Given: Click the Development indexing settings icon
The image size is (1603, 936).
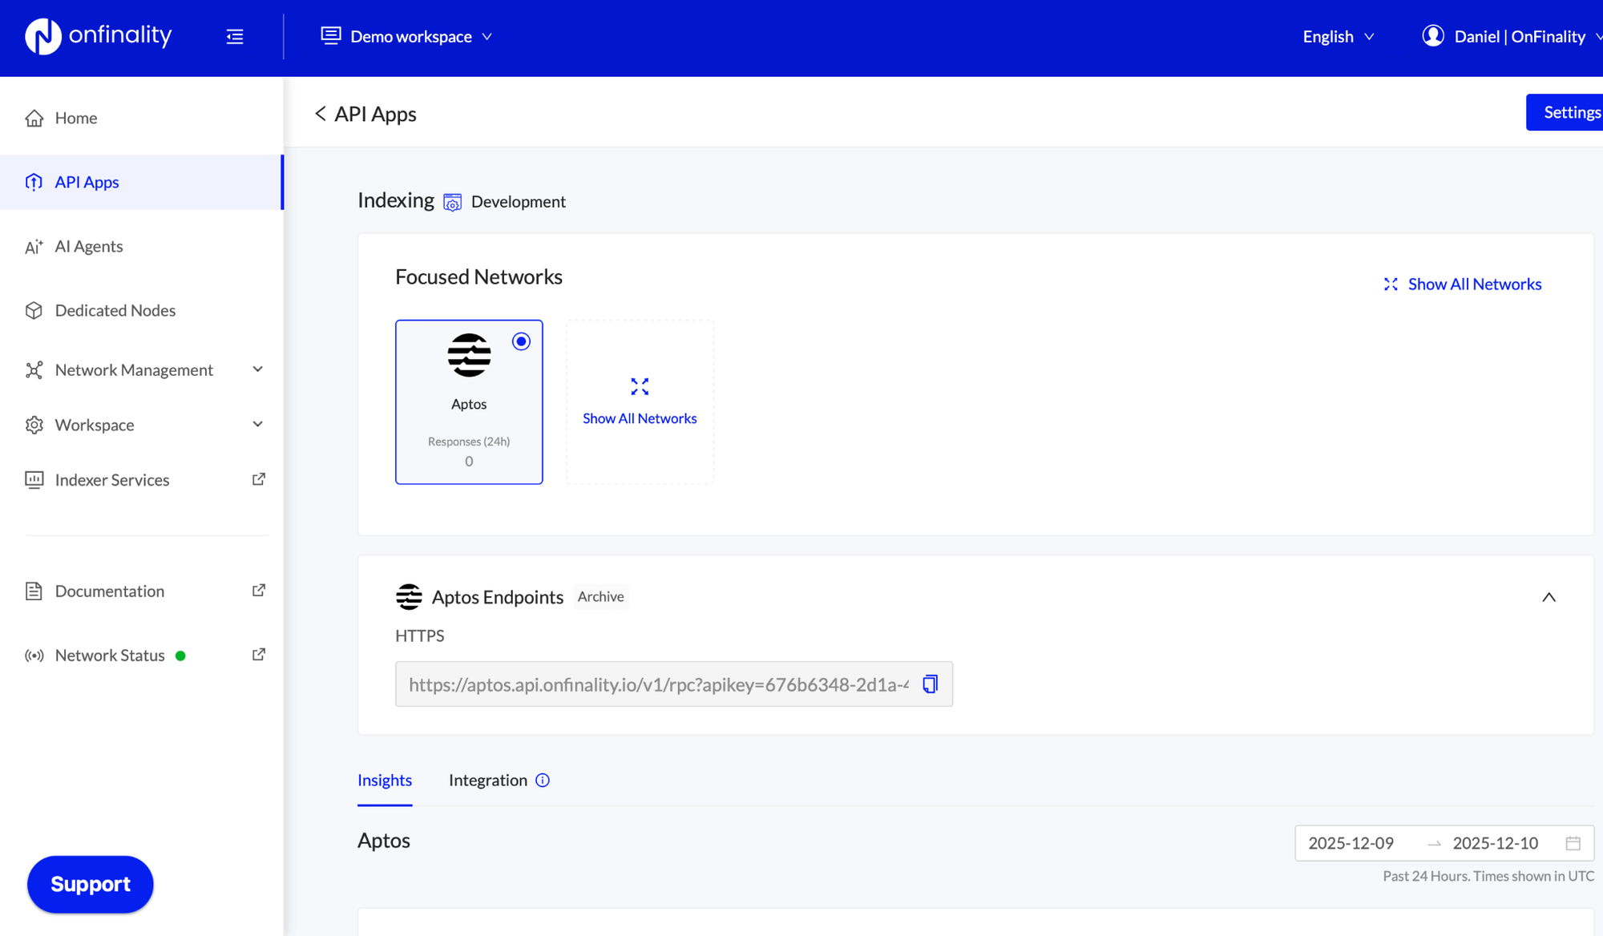Looking at the screenshot, I should (x=453, y=202).
